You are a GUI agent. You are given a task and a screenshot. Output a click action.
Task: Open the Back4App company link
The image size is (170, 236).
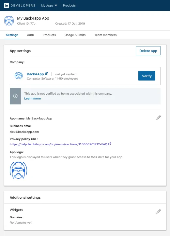pos(35,74)
